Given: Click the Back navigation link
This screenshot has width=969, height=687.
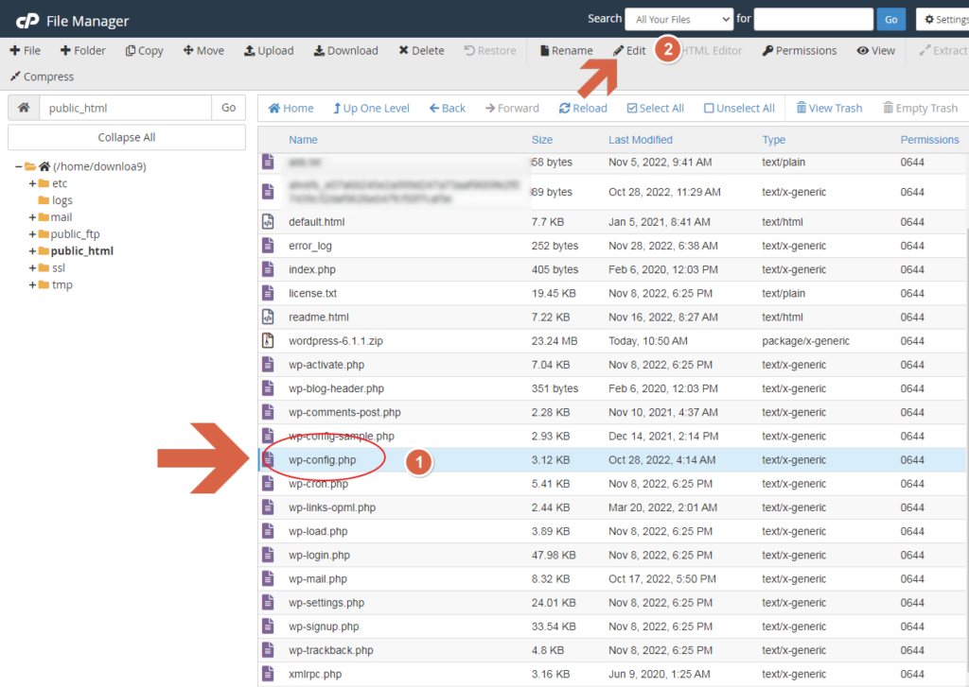Looking at the screenshot, I should point(447,108).
